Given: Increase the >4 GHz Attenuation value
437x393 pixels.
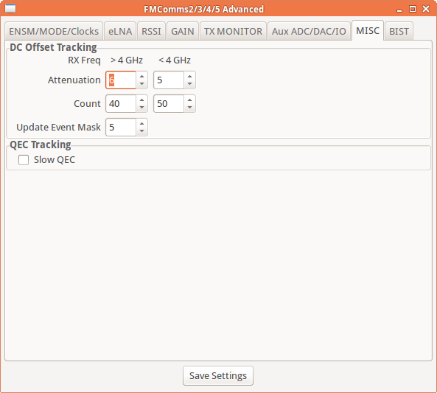Looking at the screenshot, I should click(141, 77).
